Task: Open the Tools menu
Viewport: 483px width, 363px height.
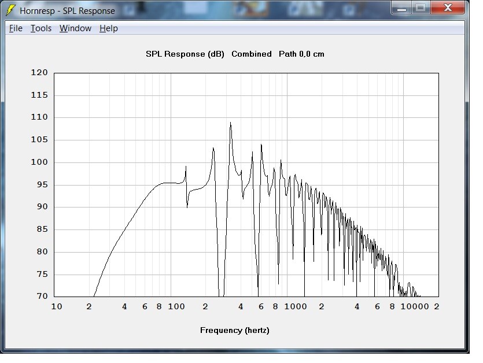Action: coord(41,28)
